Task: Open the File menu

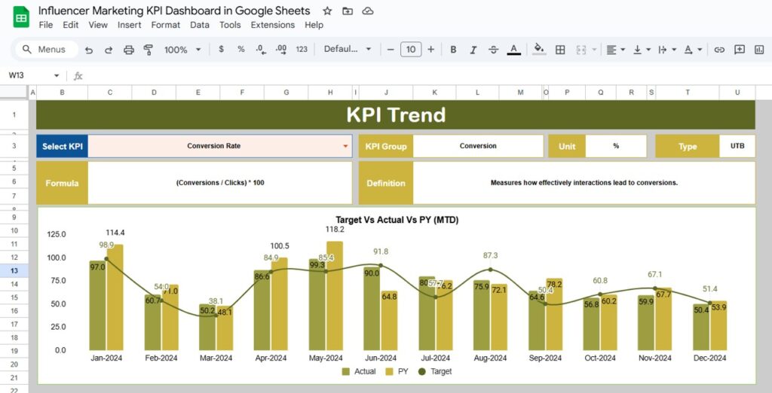Action: click(45, 25)
